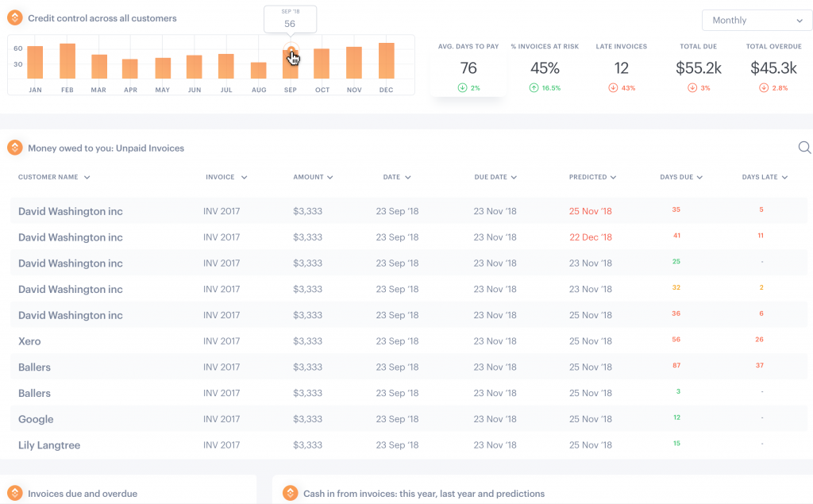Viewport: 813px width, 504px height.
Task: Click red down-arrow icon under Total Overdue
Action: 763,87
